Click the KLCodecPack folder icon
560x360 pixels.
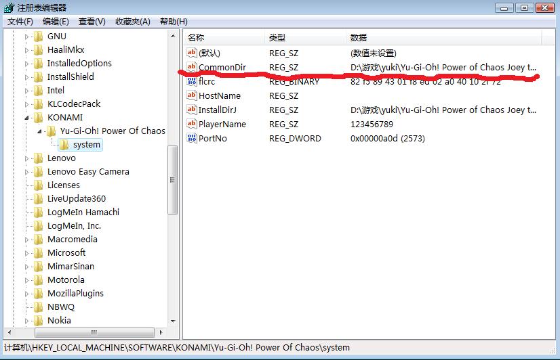point(38,104)
